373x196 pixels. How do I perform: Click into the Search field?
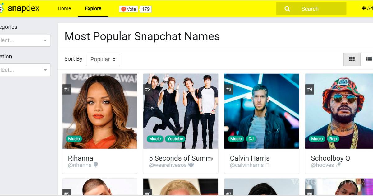click(x=311, y=9)
